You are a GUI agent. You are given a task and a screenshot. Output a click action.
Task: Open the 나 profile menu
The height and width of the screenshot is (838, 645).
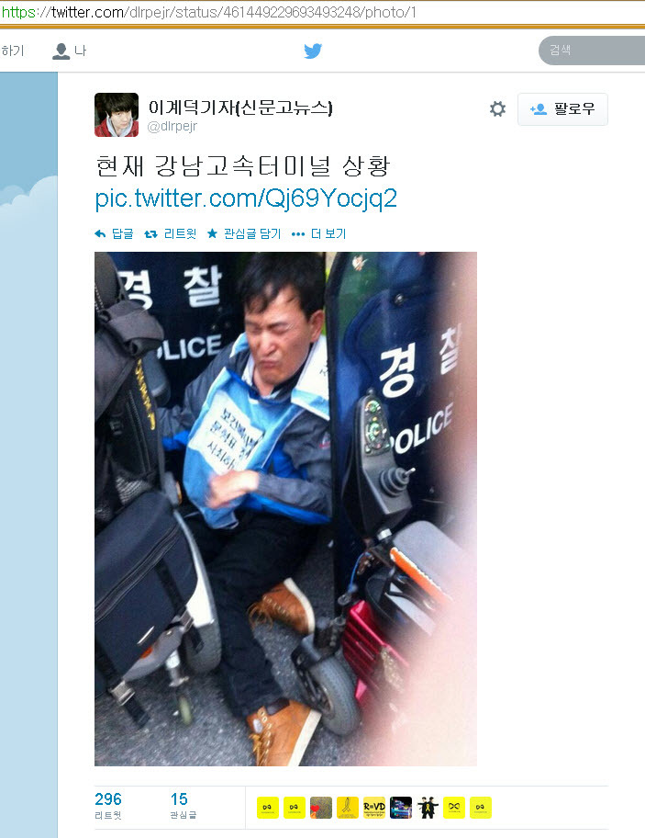tap(70, 51)
